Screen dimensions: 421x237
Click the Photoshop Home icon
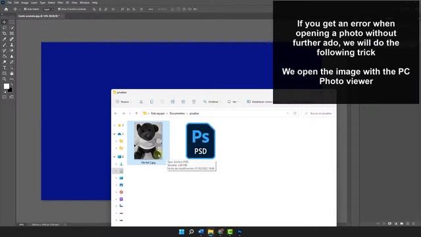point(6,9)
